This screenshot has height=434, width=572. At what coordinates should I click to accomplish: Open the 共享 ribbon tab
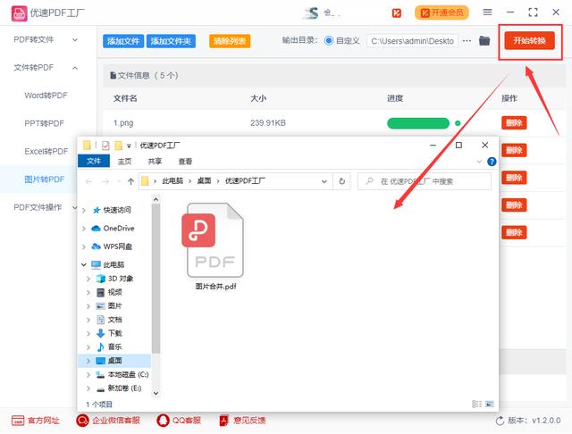[155, 161]
